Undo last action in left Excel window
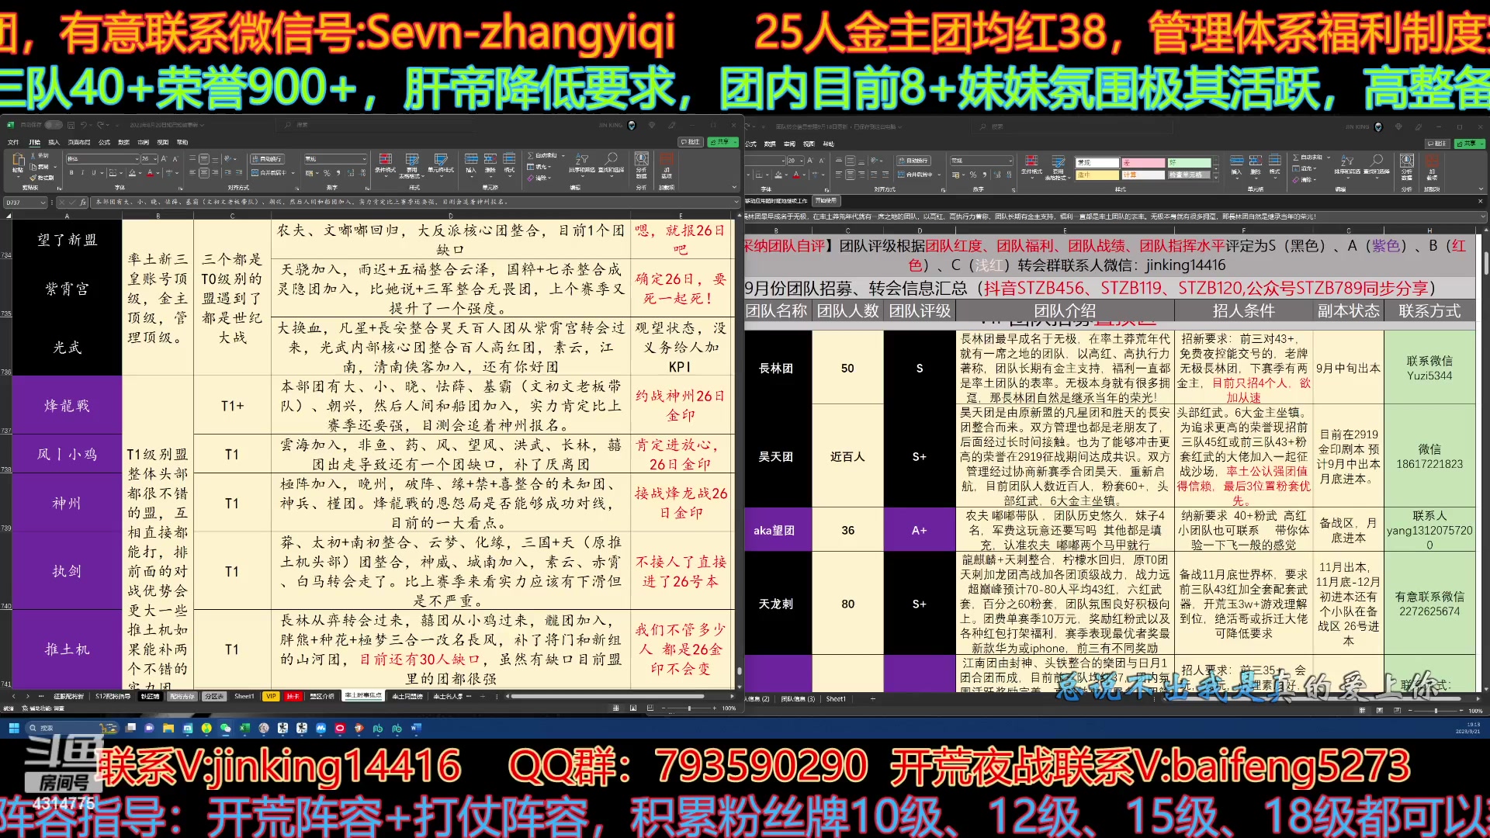 tap(84, 125)
